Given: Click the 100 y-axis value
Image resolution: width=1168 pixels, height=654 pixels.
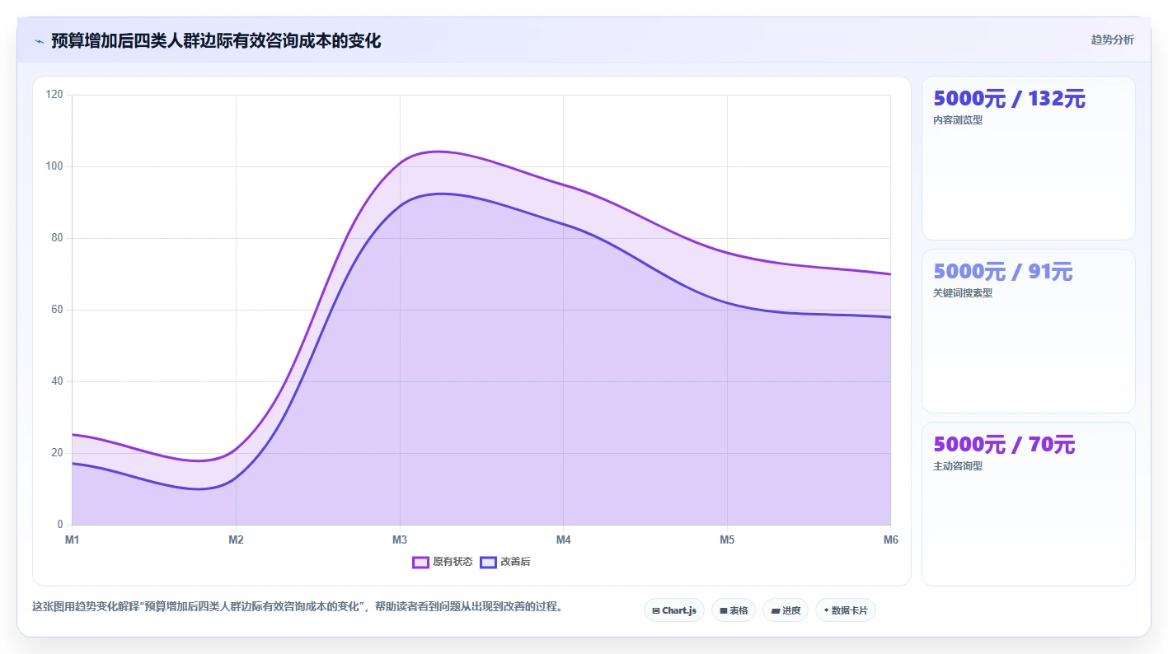Looking at the screenshot, I should 54,166.
